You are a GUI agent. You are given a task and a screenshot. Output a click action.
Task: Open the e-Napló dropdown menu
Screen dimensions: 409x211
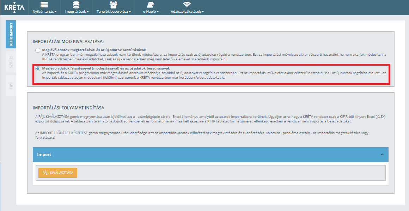pos(151,12)
